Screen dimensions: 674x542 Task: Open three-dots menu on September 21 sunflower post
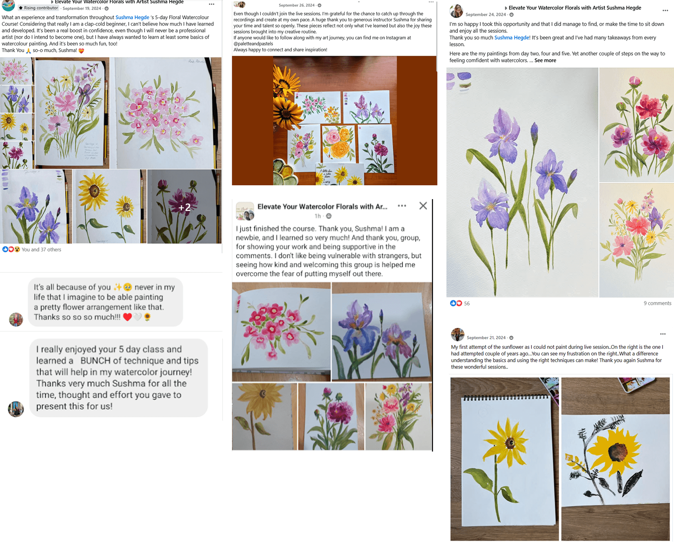663,334
